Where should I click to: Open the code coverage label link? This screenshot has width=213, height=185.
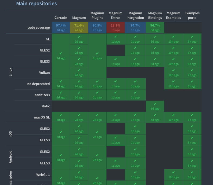39,28
